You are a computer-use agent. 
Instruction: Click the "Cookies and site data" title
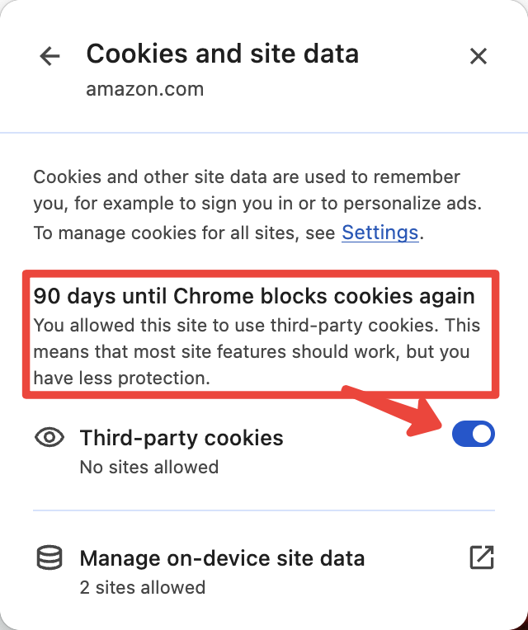222,54
